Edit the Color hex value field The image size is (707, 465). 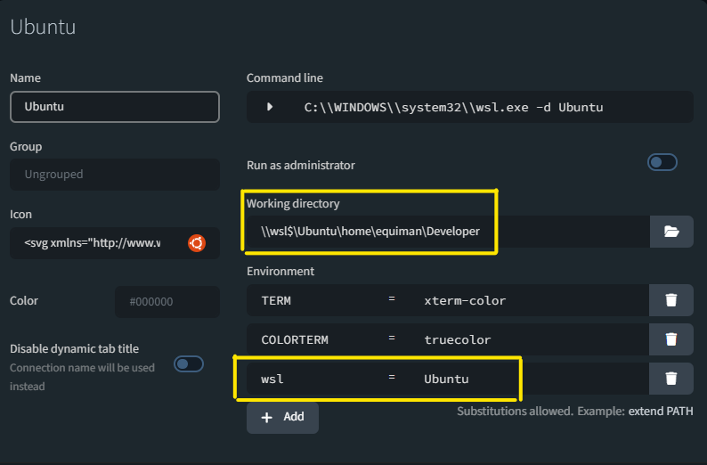[167, 302]
